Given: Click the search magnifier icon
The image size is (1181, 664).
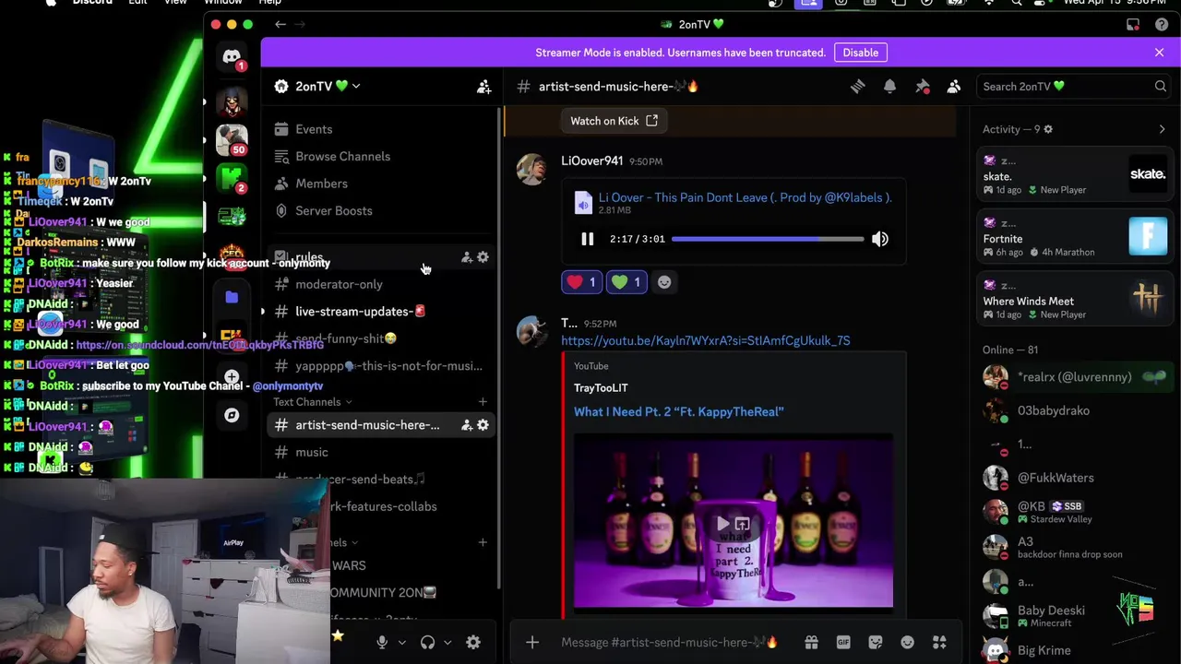Looking at the screenshot, I should pos(1160,87).
